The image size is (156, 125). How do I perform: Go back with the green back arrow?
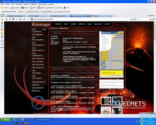(x=10, y=19)
